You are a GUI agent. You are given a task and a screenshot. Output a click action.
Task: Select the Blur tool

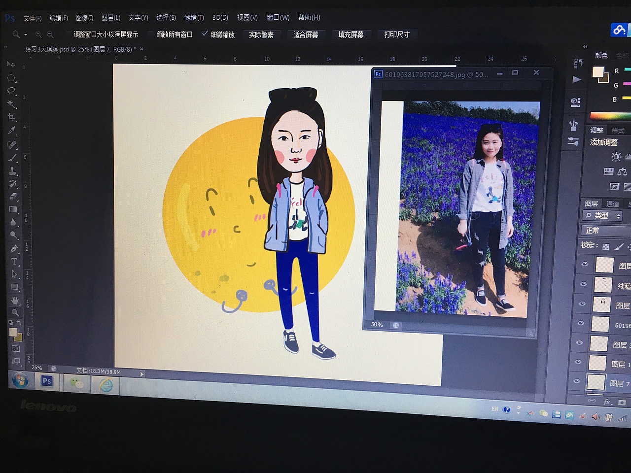pos(13,222)
